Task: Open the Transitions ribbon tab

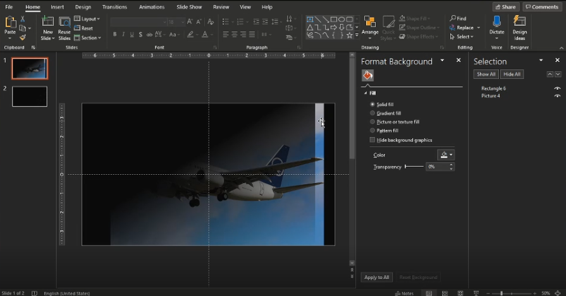Action: coord(114,7)
